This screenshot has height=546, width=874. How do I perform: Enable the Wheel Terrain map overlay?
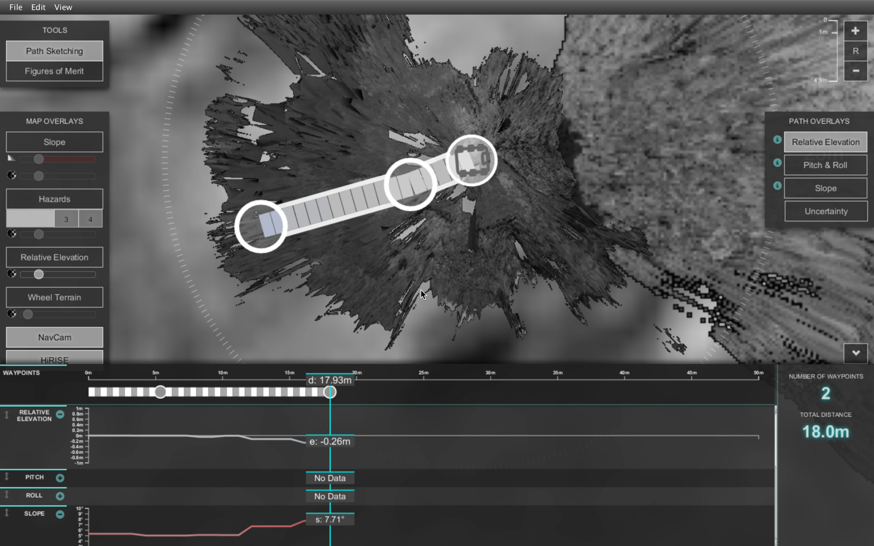tap(54, 297)
